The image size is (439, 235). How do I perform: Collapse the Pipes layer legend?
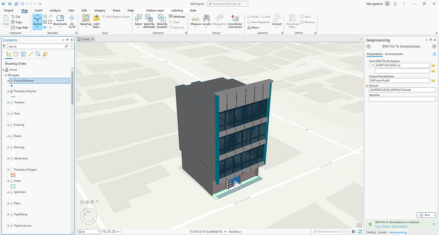tap(8, 203)
